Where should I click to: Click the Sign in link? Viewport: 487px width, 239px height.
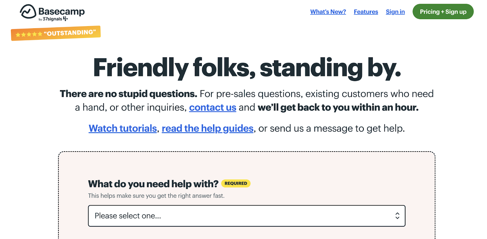(395, 12)
